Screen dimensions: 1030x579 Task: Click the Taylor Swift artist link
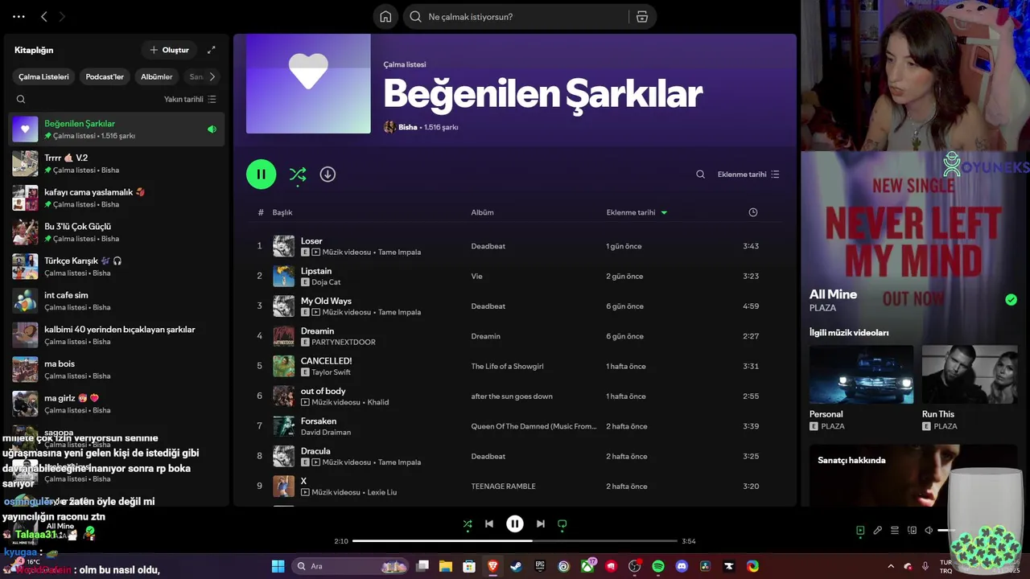point(332,372)
